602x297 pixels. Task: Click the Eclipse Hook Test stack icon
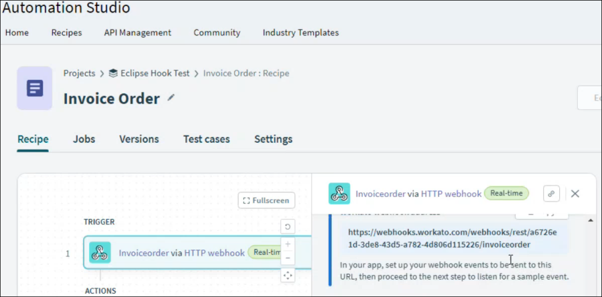pos(113,73)
